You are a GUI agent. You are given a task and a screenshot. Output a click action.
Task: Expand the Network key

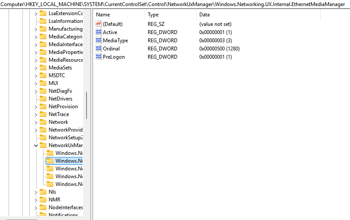36,123
